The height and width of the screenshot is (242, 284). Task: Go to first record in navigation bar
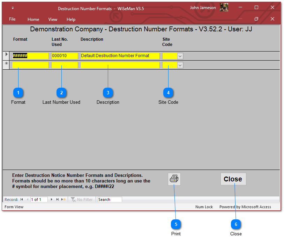22,200
